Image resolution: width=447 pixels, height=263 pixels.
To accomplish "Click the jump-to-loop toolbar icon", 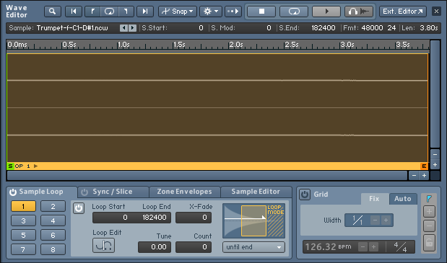I will click(110, 12).
